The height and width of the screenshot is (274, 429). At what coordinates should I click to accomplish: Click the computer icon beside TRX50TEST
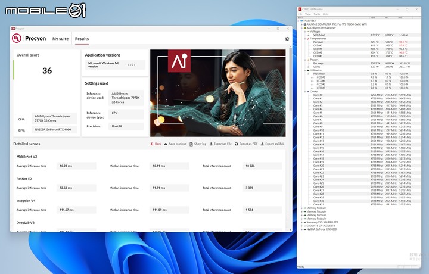tap(301, 21)
